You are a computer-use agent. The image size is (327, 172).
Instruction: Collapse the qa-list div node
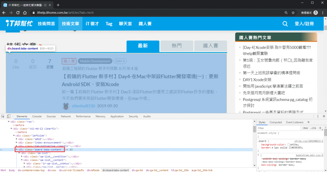19,153
